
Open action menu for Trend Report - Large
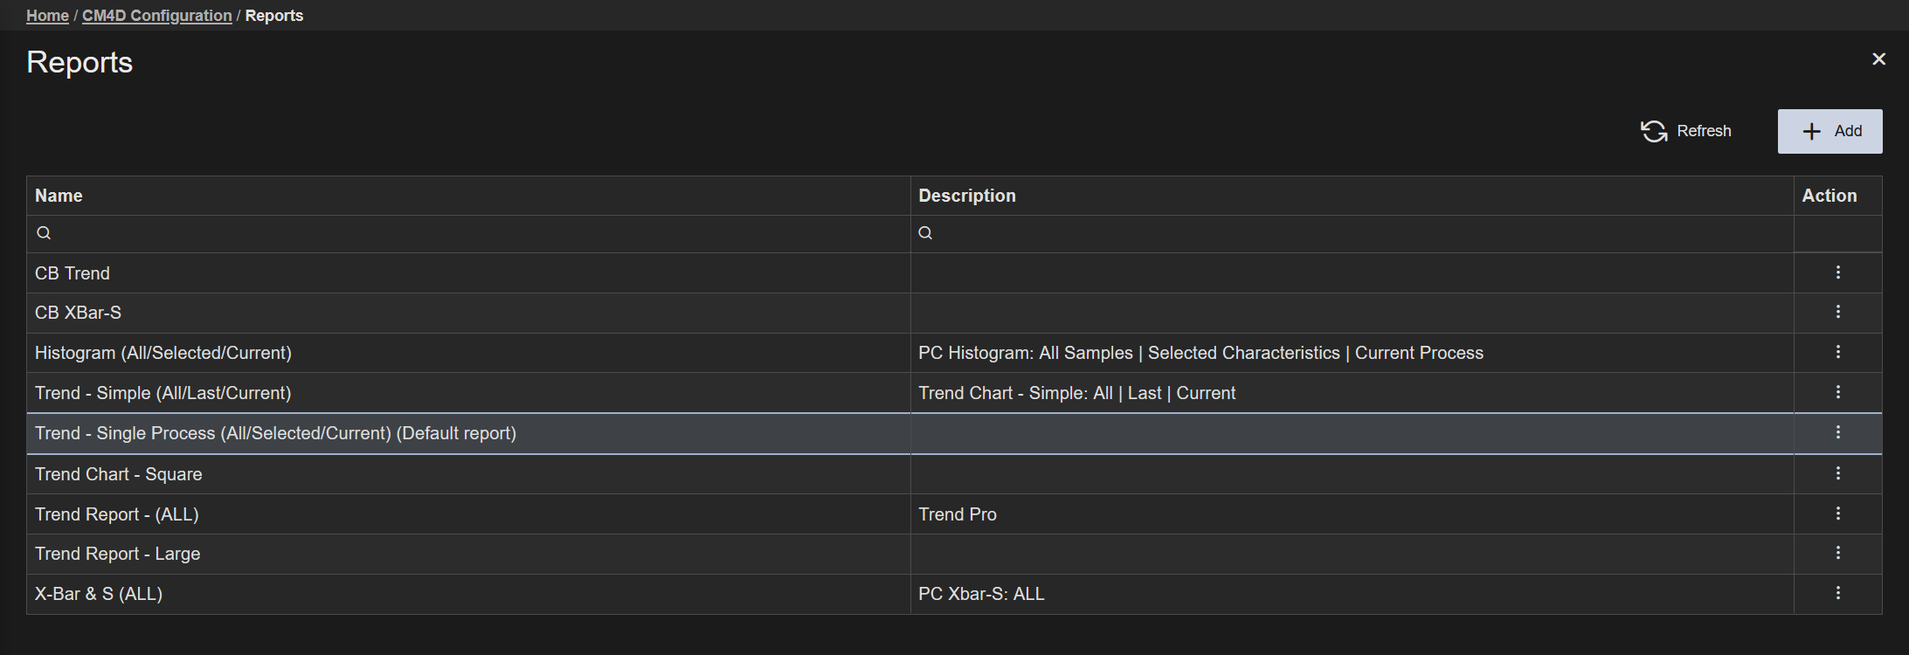pyautogui.click(x=1837, y=553)
